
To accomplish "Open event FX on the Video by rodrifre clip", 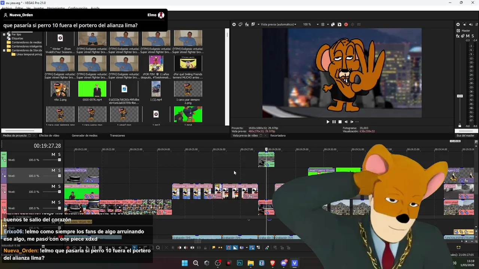I will coord(165,212).
